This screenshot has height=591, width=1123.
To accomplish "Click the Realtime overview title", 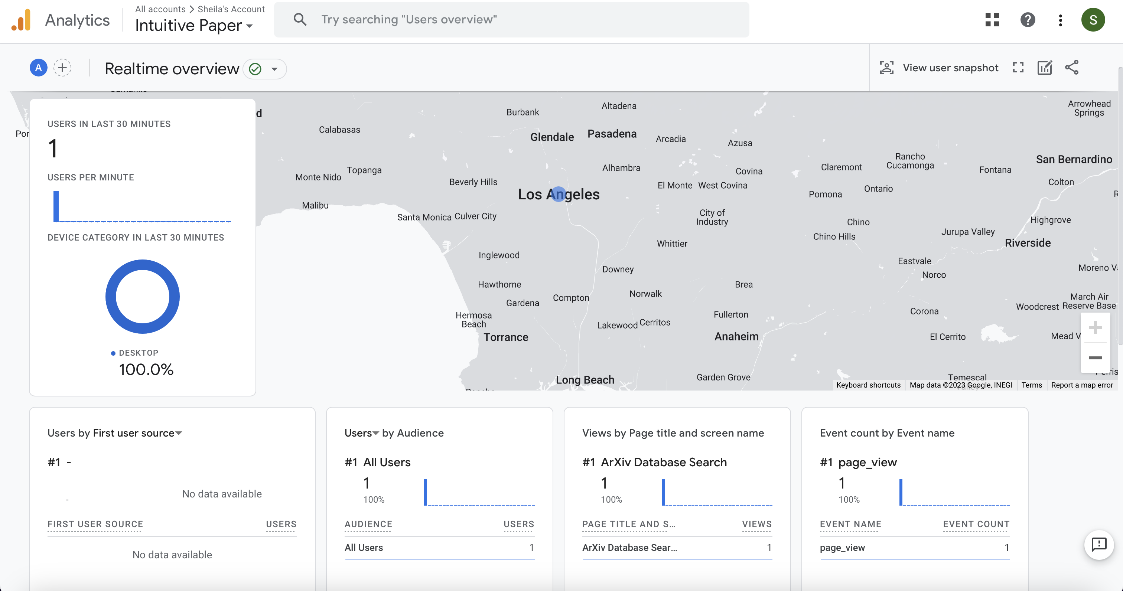I will [x=172, y=69].
